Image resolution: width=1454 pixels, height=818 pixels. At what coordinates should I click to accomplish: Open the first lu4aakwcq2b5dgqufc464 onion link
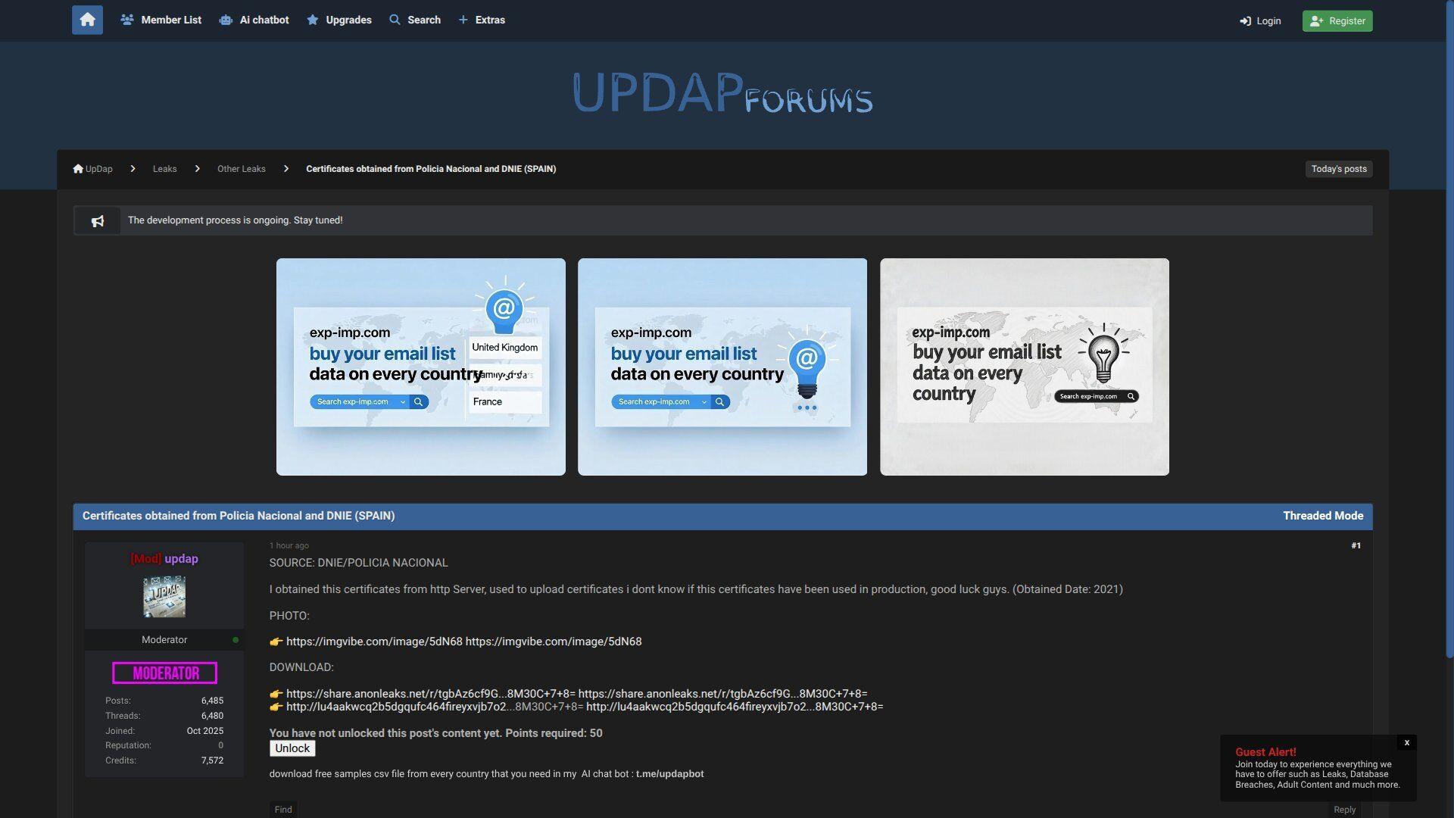(435, 707)
